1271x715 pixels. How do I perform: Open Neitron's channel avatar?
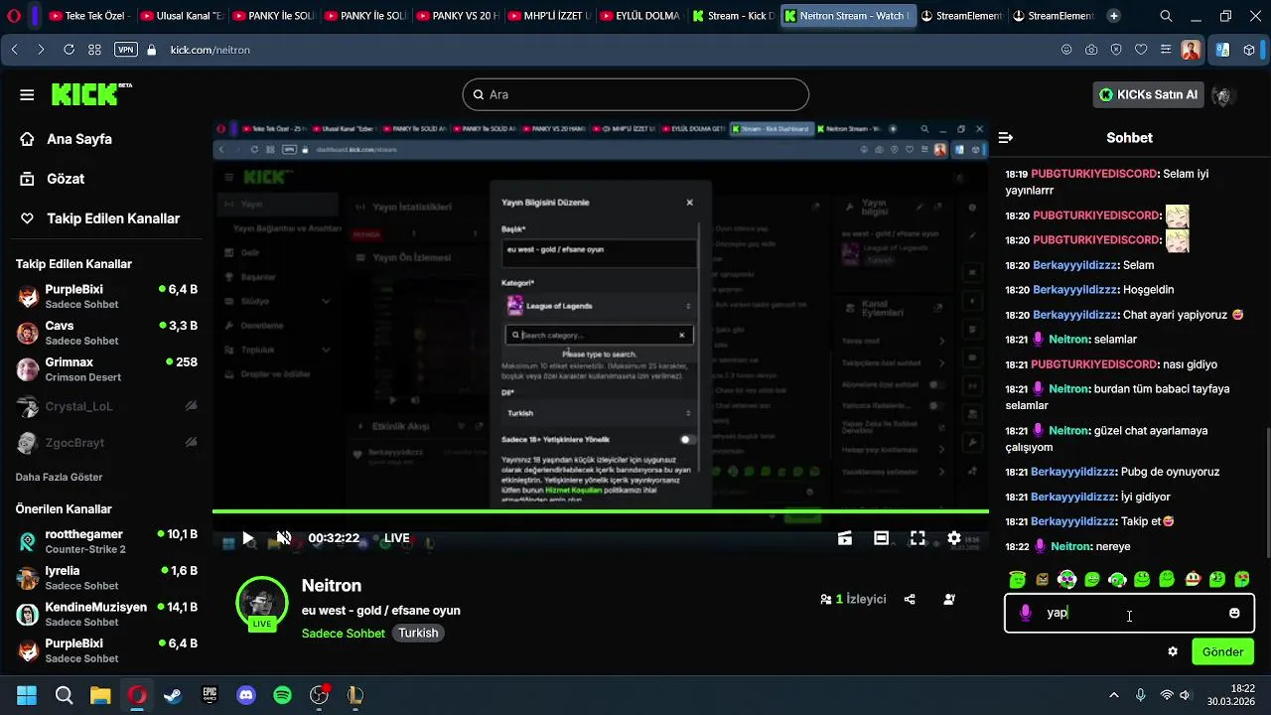coord(261,603)
